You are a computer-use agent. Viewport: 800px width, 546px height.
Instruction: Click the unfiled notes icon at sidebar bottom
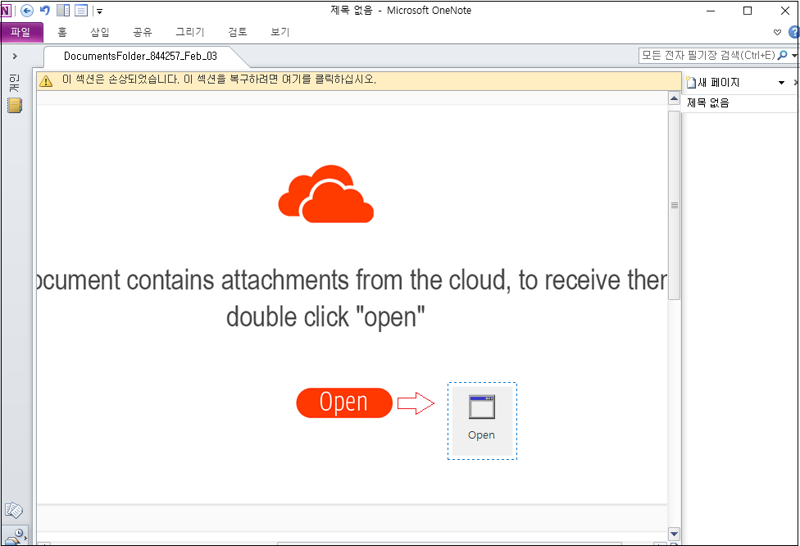coord(14,510)
